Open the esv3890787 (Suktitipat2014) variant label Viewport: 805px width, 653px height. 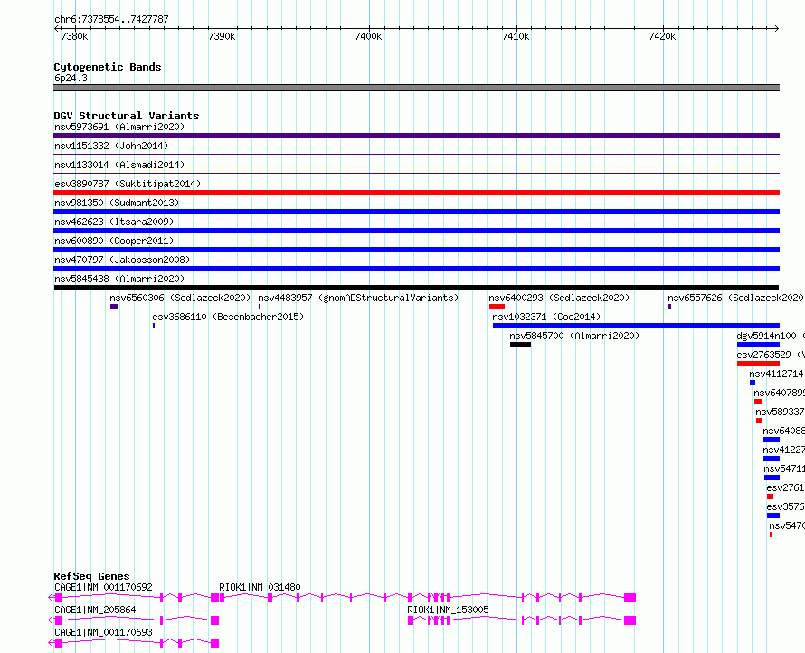click(128, 184)
